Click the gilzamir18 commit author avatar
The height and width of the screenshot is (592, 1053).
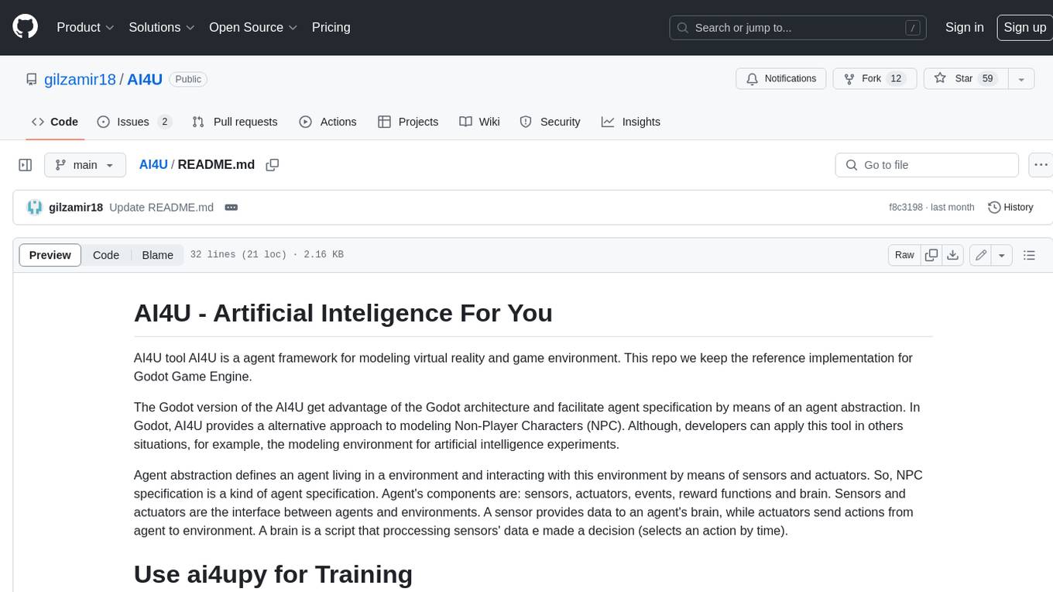pos(34,208)
